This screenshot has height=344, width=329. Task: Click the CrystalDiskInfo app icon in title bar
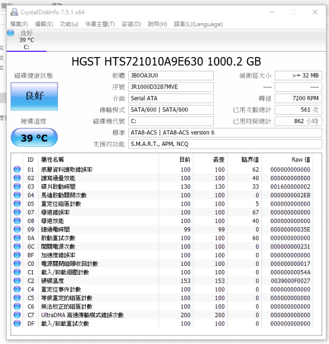[14, 12]
